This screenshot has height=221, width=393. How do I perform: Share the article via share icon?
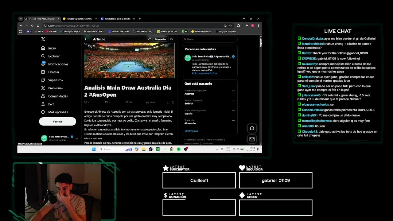click(173, 102)
